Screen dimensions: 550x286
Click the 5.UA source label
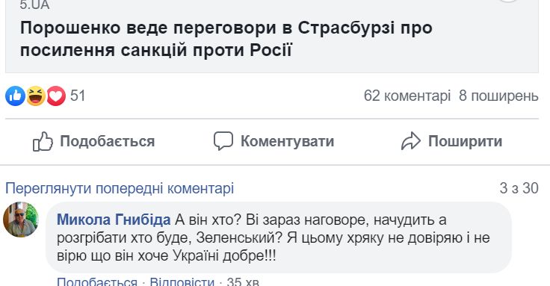point(34,5)
